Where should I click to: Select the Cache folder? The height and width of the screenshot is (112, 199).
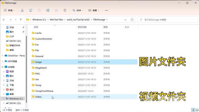tap(84, 33)
